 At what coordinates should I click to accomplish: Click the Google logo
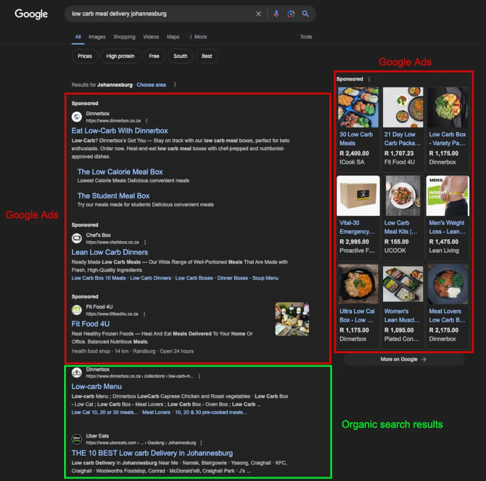point(31,14)
